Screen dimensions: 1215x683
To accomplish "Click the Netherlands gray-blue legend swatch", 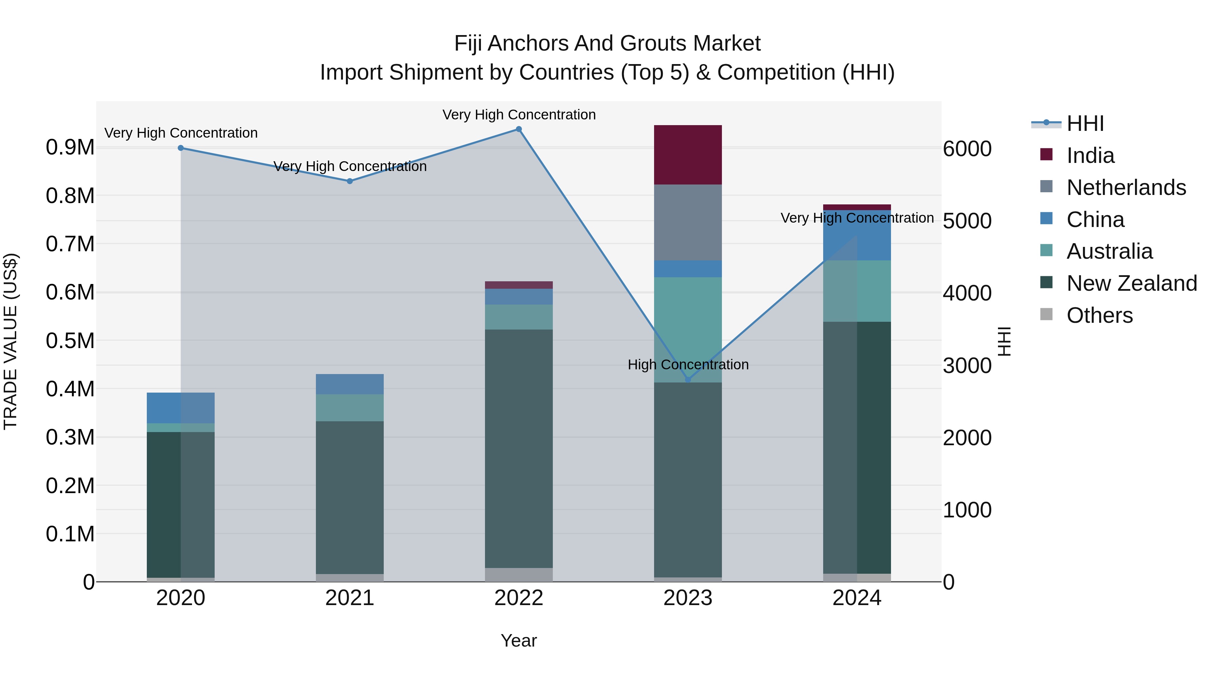I will (x=1046, y=186).
